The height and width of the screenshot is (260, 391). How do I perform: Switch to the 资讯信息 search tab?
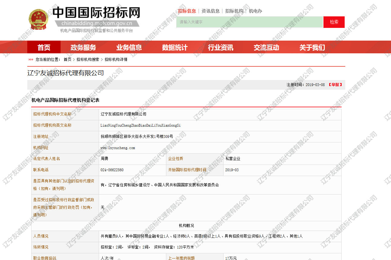pos(210,11)
